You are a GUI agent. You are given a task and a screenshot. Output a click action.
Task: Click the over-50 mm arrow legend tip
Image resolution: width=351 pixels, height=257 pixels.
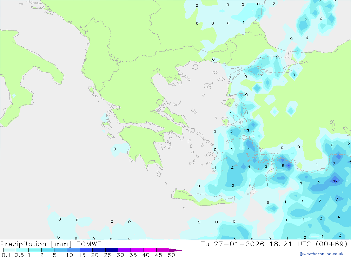(175, 250)
